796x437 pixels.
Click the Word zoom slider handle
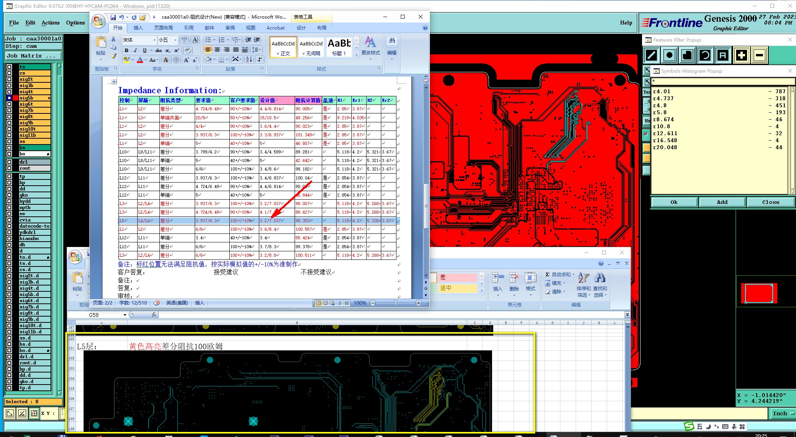[x=395, y=303]
